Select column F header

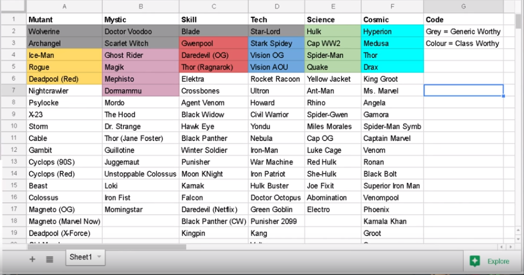pos(393,6)
